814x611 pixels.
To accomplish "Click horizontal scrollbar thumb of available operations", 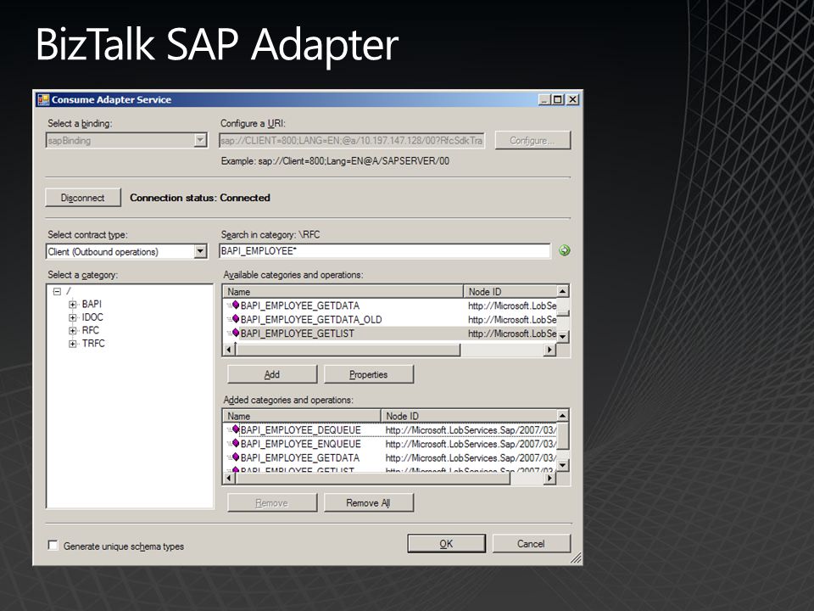I will point(348,350).
